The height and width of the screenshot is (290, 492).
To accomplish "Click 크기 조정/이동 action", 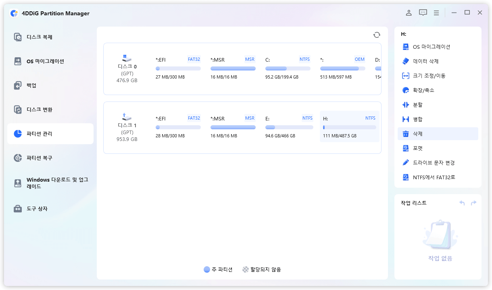I will pos(429,76).
